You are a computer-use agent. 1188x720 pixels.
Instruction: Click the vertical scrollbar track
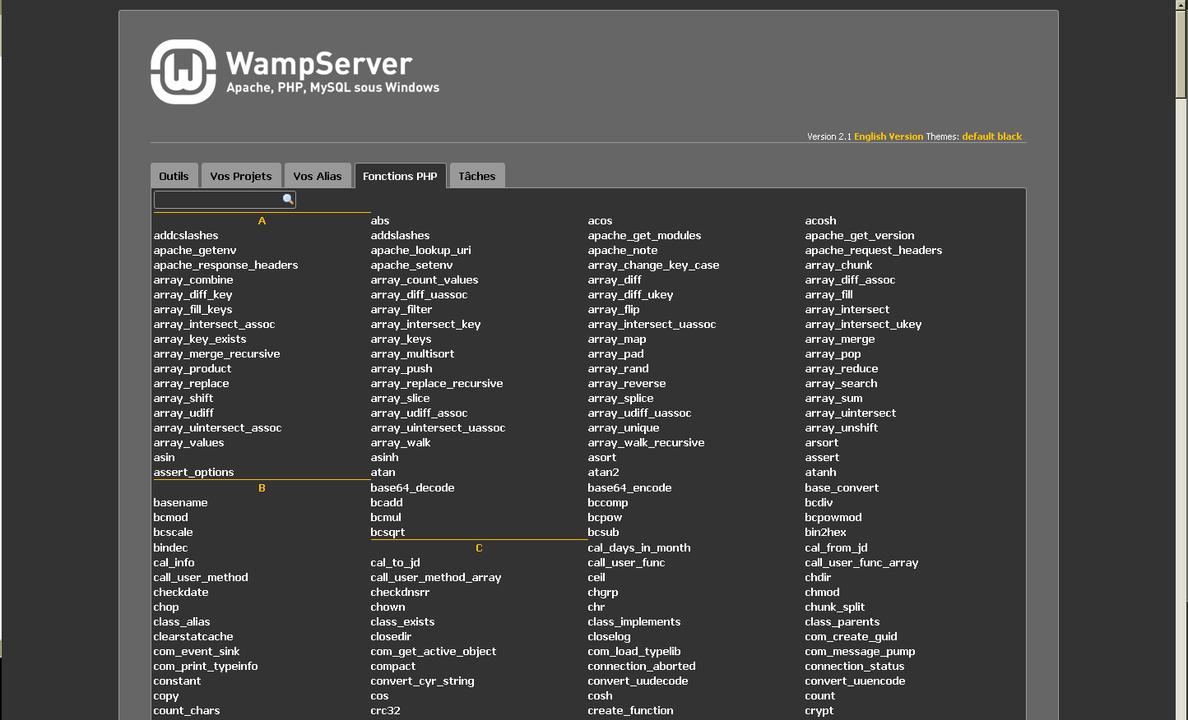[1181, 411]
